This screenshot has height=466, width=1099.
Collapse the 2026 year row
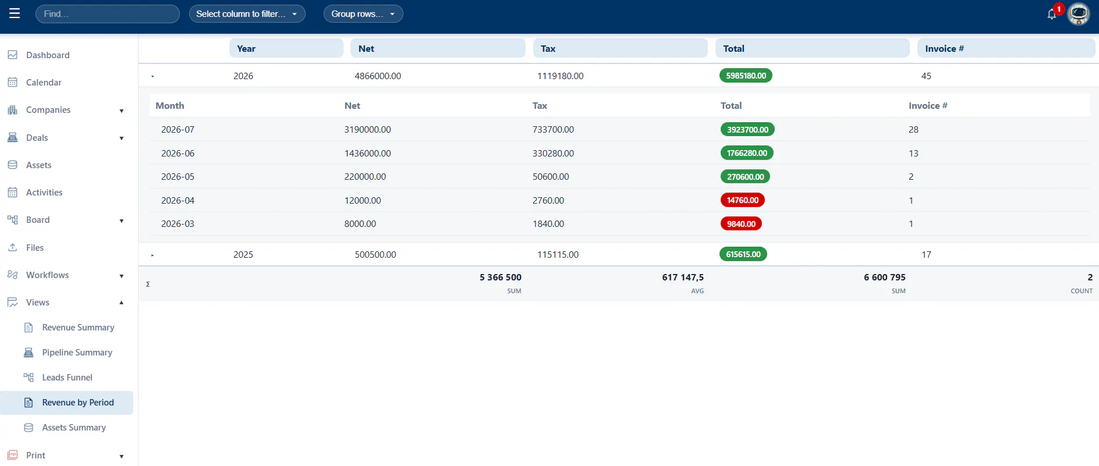click(x=153, y=76)
